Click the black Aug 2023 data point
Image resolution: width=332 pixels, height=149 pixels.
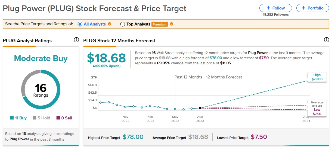tap(200, 108)
